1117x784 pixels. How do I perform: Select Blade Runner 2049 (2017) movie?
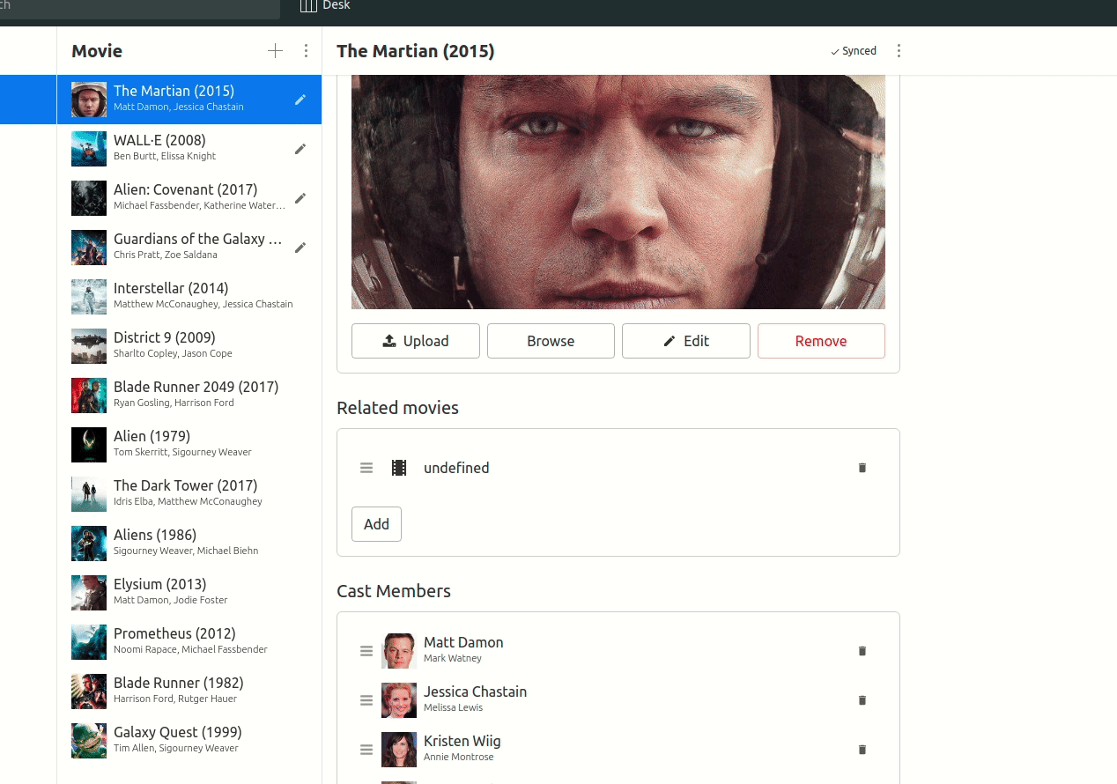click(x=189, y=396)
